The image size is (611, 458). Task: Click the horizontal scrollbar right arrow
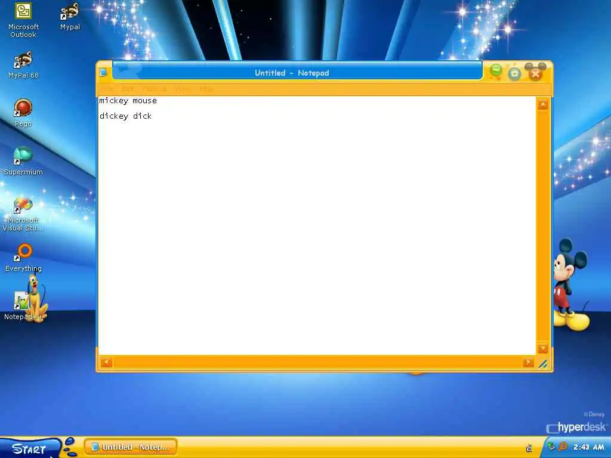tap(528, 362)
